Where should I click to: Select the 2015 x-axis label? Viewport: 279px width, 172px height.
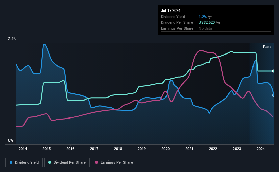pyautogui.click(x=47, y=149)
